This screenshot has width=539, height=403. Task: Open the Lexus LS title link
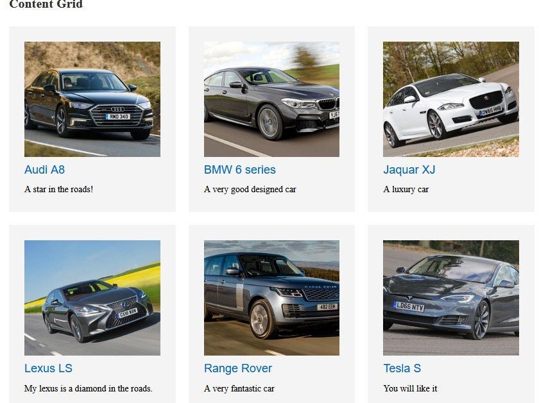(x=48, y=368)
